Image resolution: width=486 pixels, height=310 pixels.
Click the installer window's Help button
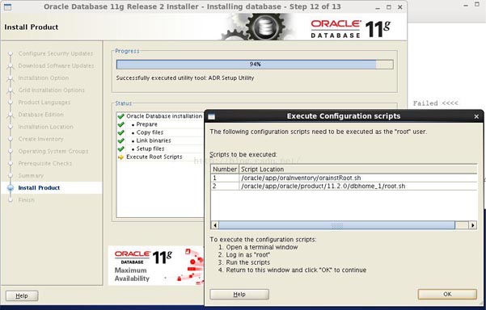pyautogui.click(x=22, y=295)
